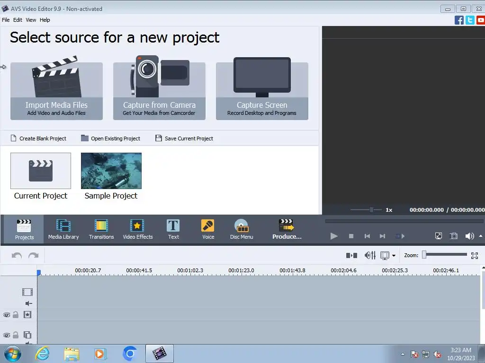Expand the volume arrow beside speaker
The height and width of the screenshot is (363, 485).
tap(481, 236)
